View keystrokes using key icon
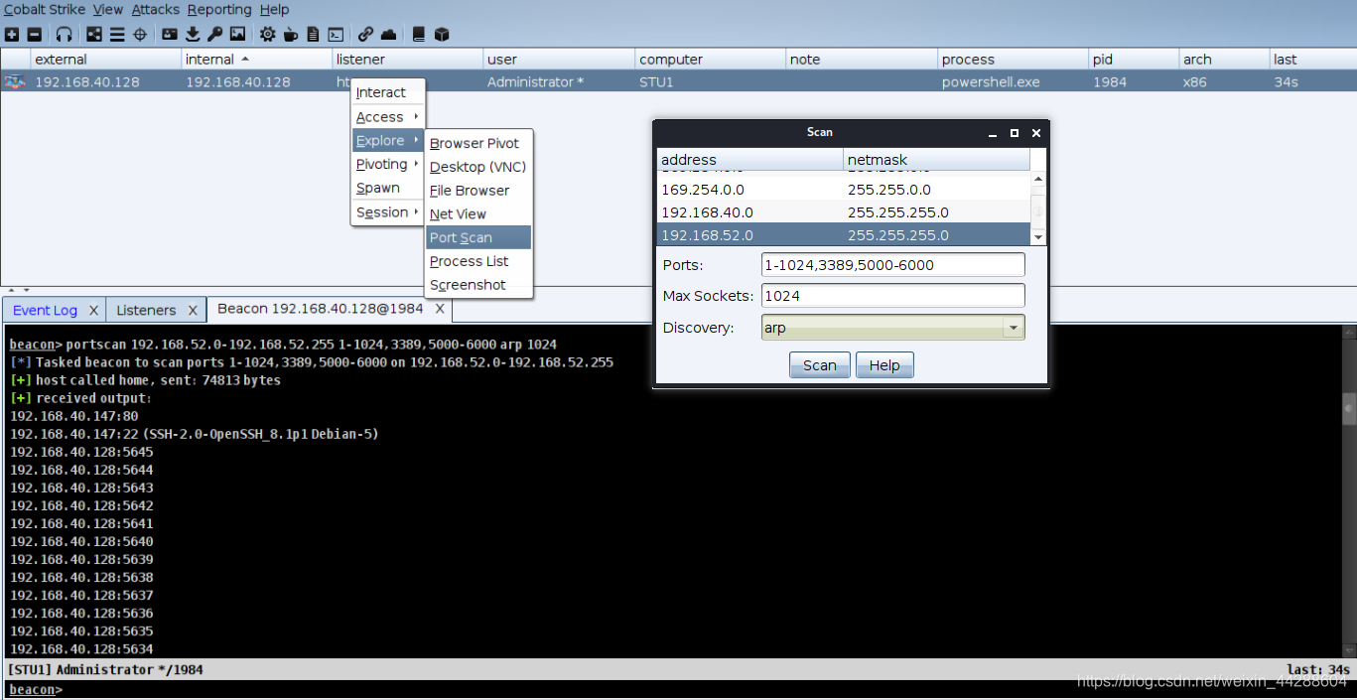 click(214, 34)
